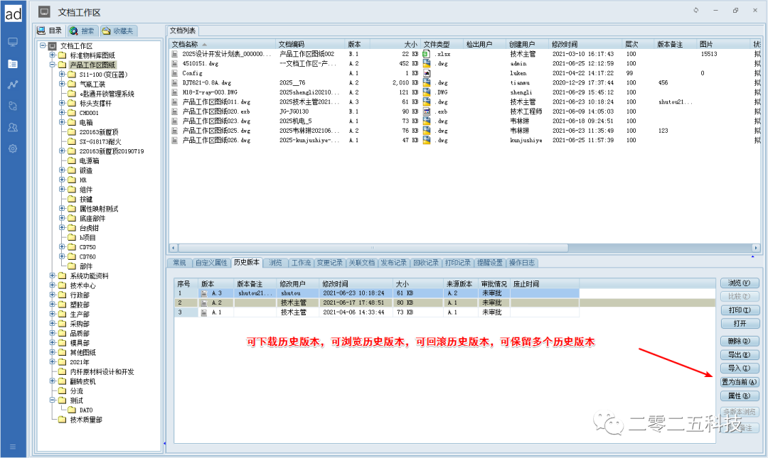Expand the 2021年 folder

53,361
